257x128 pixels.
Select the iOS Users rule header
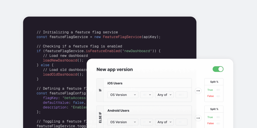point(148,83)
